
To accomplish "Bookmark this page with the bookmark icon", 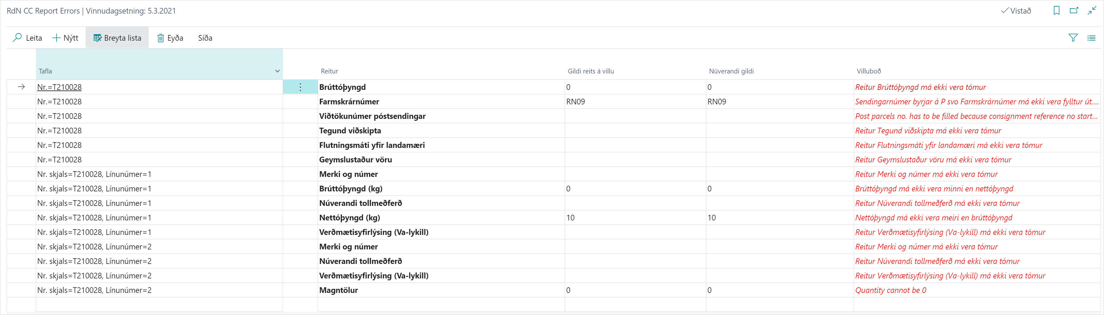I will [1056, 11].
